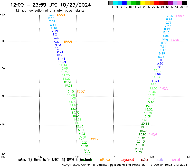Click the pink 1457 time marker
190x167 pixels.
180,16
